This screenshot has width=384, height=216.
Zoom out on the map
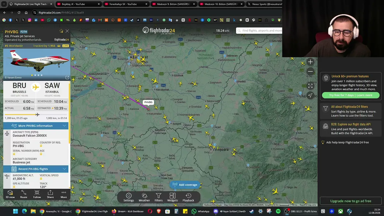pyautogui.click(x=310, y=71)
